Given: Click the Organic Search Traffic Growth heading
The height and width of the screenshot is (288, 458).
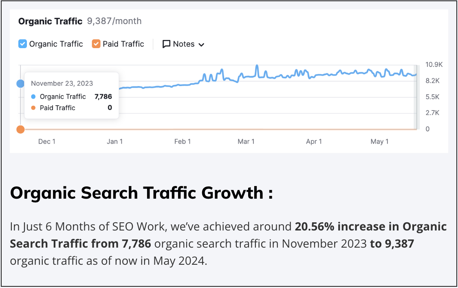Looking at the screenshot, I should pos(141,193).
